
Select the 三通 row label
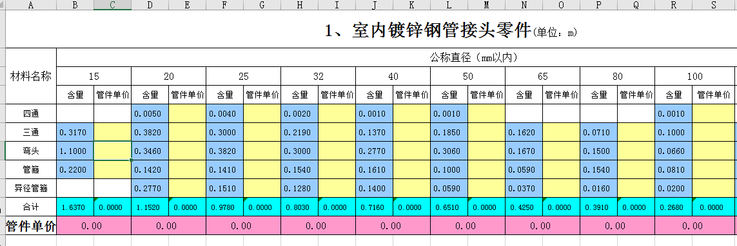click(30, 133)
